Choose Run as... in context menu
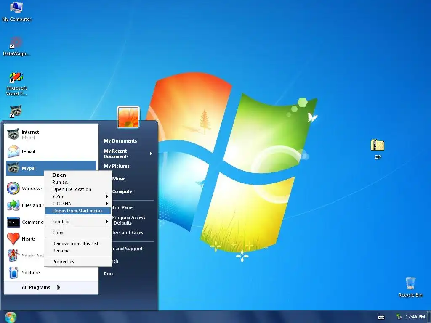 (78, 182)
